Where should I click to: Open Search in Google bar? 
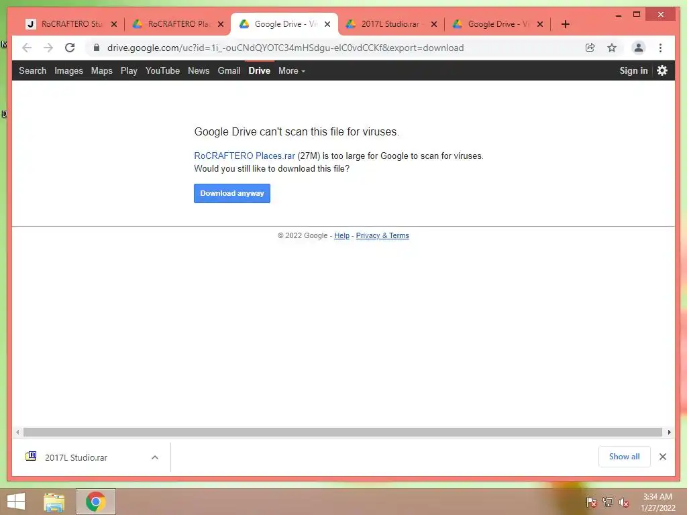32,70
